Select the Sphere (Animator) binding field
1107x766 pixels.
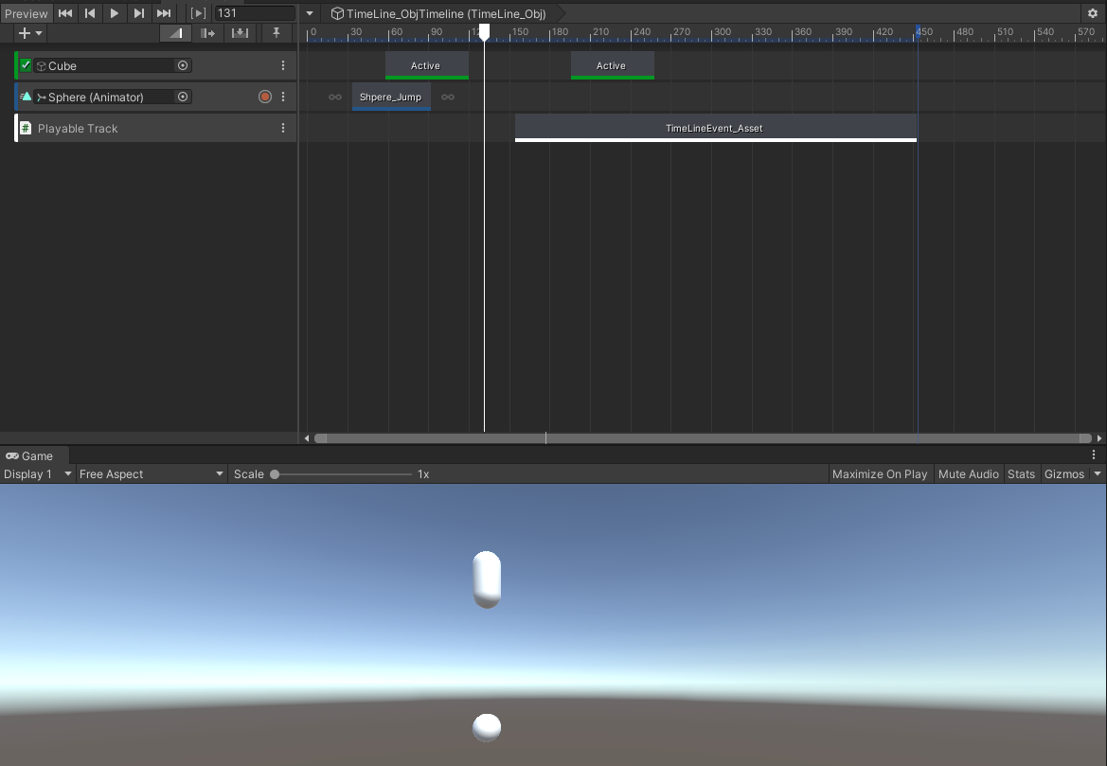pyautogui.click(x=113, y=97)
